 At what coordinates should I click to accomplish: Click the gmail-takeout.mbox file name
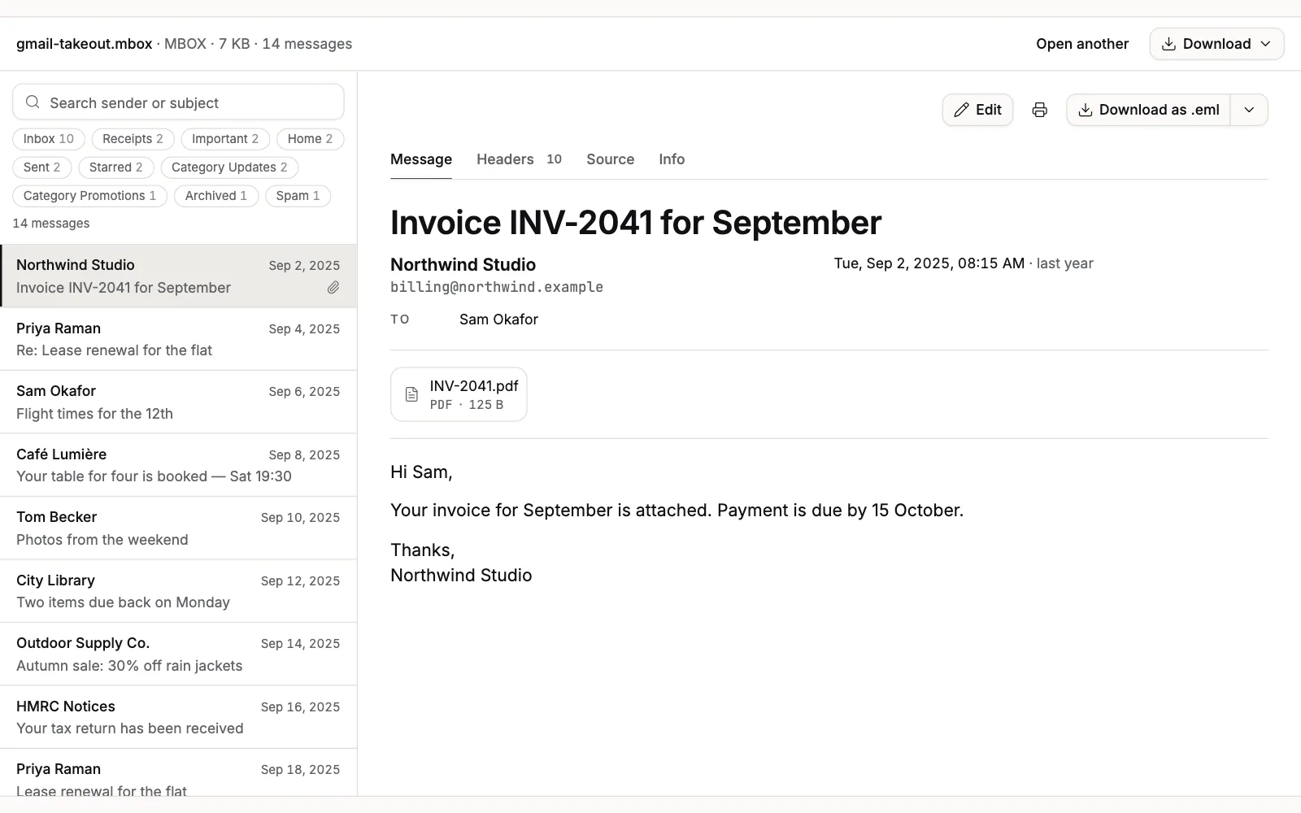click(84, 44)
